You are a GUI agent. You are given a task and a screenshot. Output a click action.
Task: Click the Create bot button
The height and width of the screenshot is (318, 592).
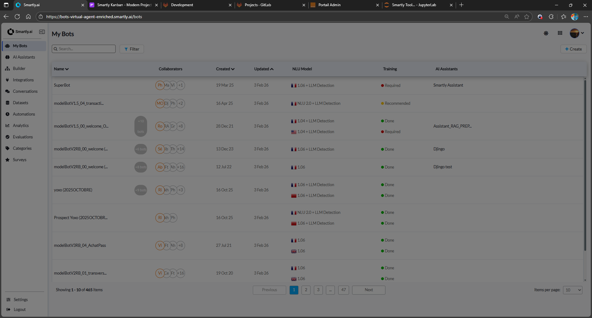573,49
